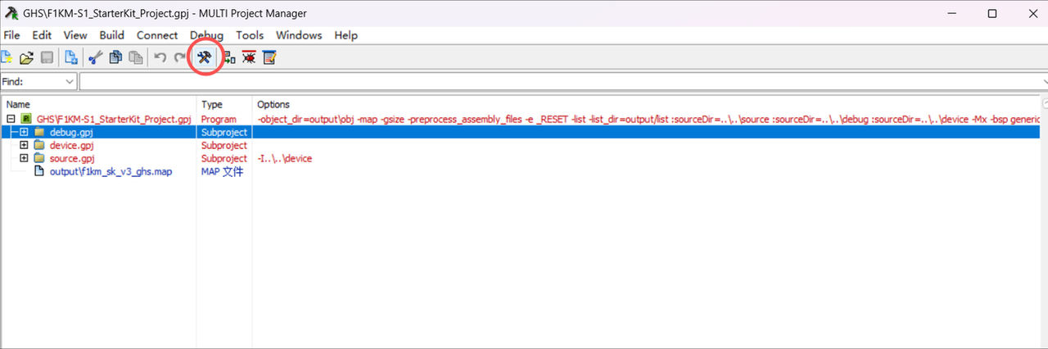Select output\f1km_sk_v3_ghs.map file

pos(111,171)
